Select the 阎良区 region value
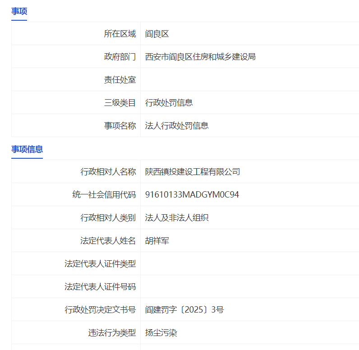Viewport: 359px width, 350px height. (x=157, y=34)
